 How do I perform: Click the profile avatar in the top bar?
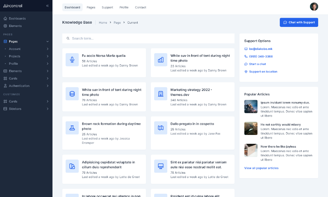pos(314,6)
